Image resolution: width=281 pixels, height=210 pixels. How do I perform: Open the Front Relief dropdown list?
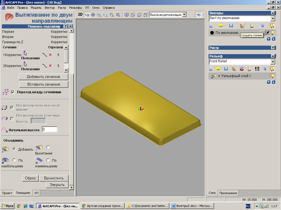point(273,62)
